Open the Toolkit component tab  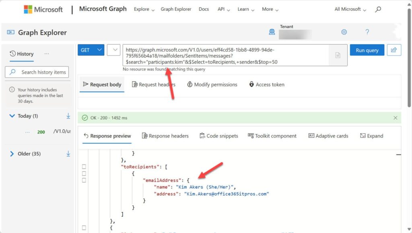(272, 136)
